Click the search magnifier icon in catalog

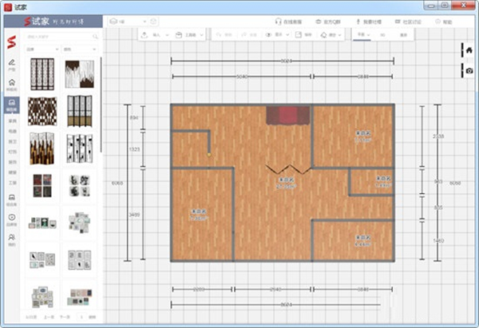(96, 36)
